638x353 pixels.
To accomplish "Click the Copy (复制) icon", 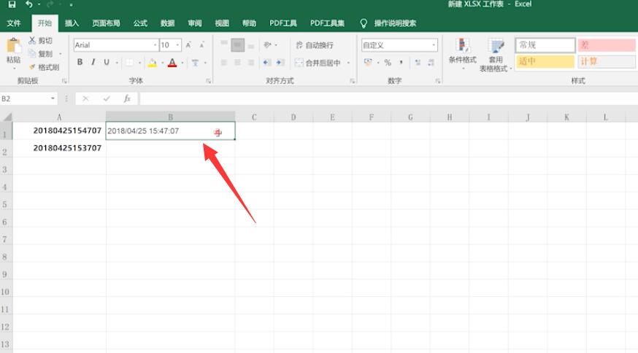I will [32, 53].
